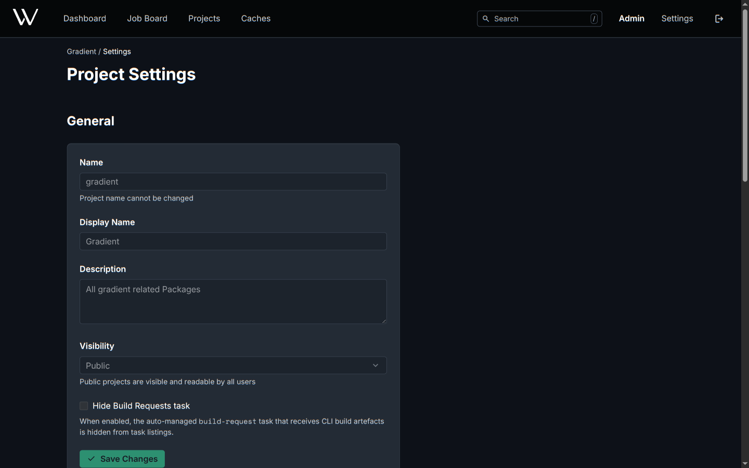Screen dimensions: 749x468
Task: Click the Display Name input field
Action: 233,241
